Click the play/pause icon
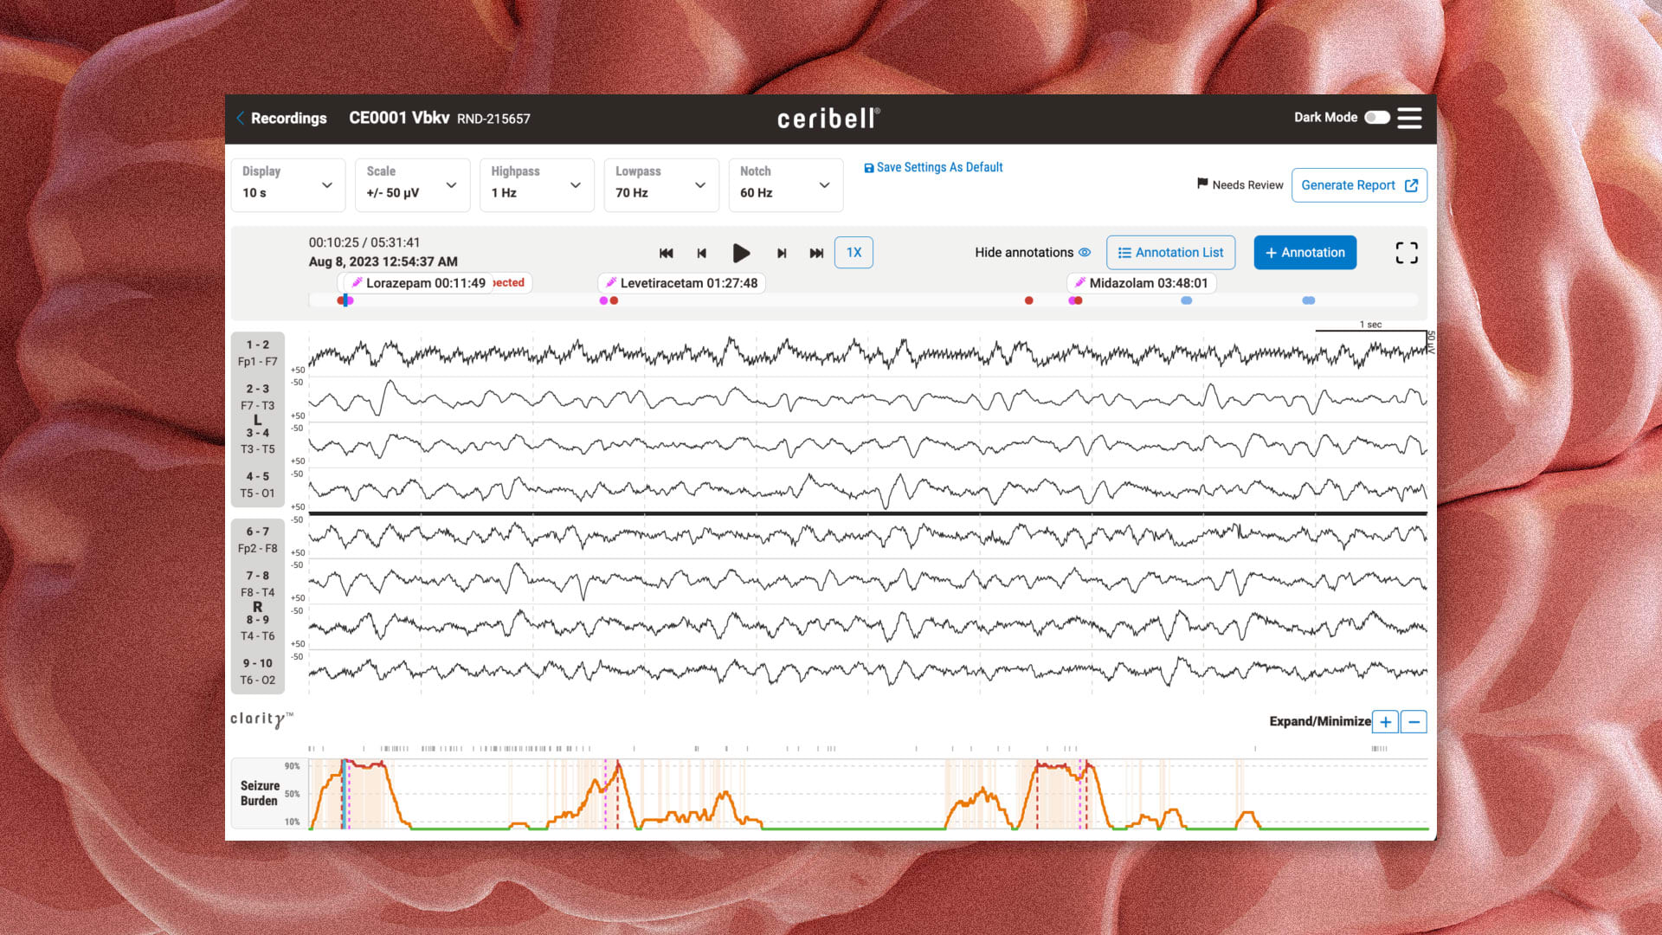Image resolution: width=1662 pixels, height=935 pixels. tap(741, 252)
